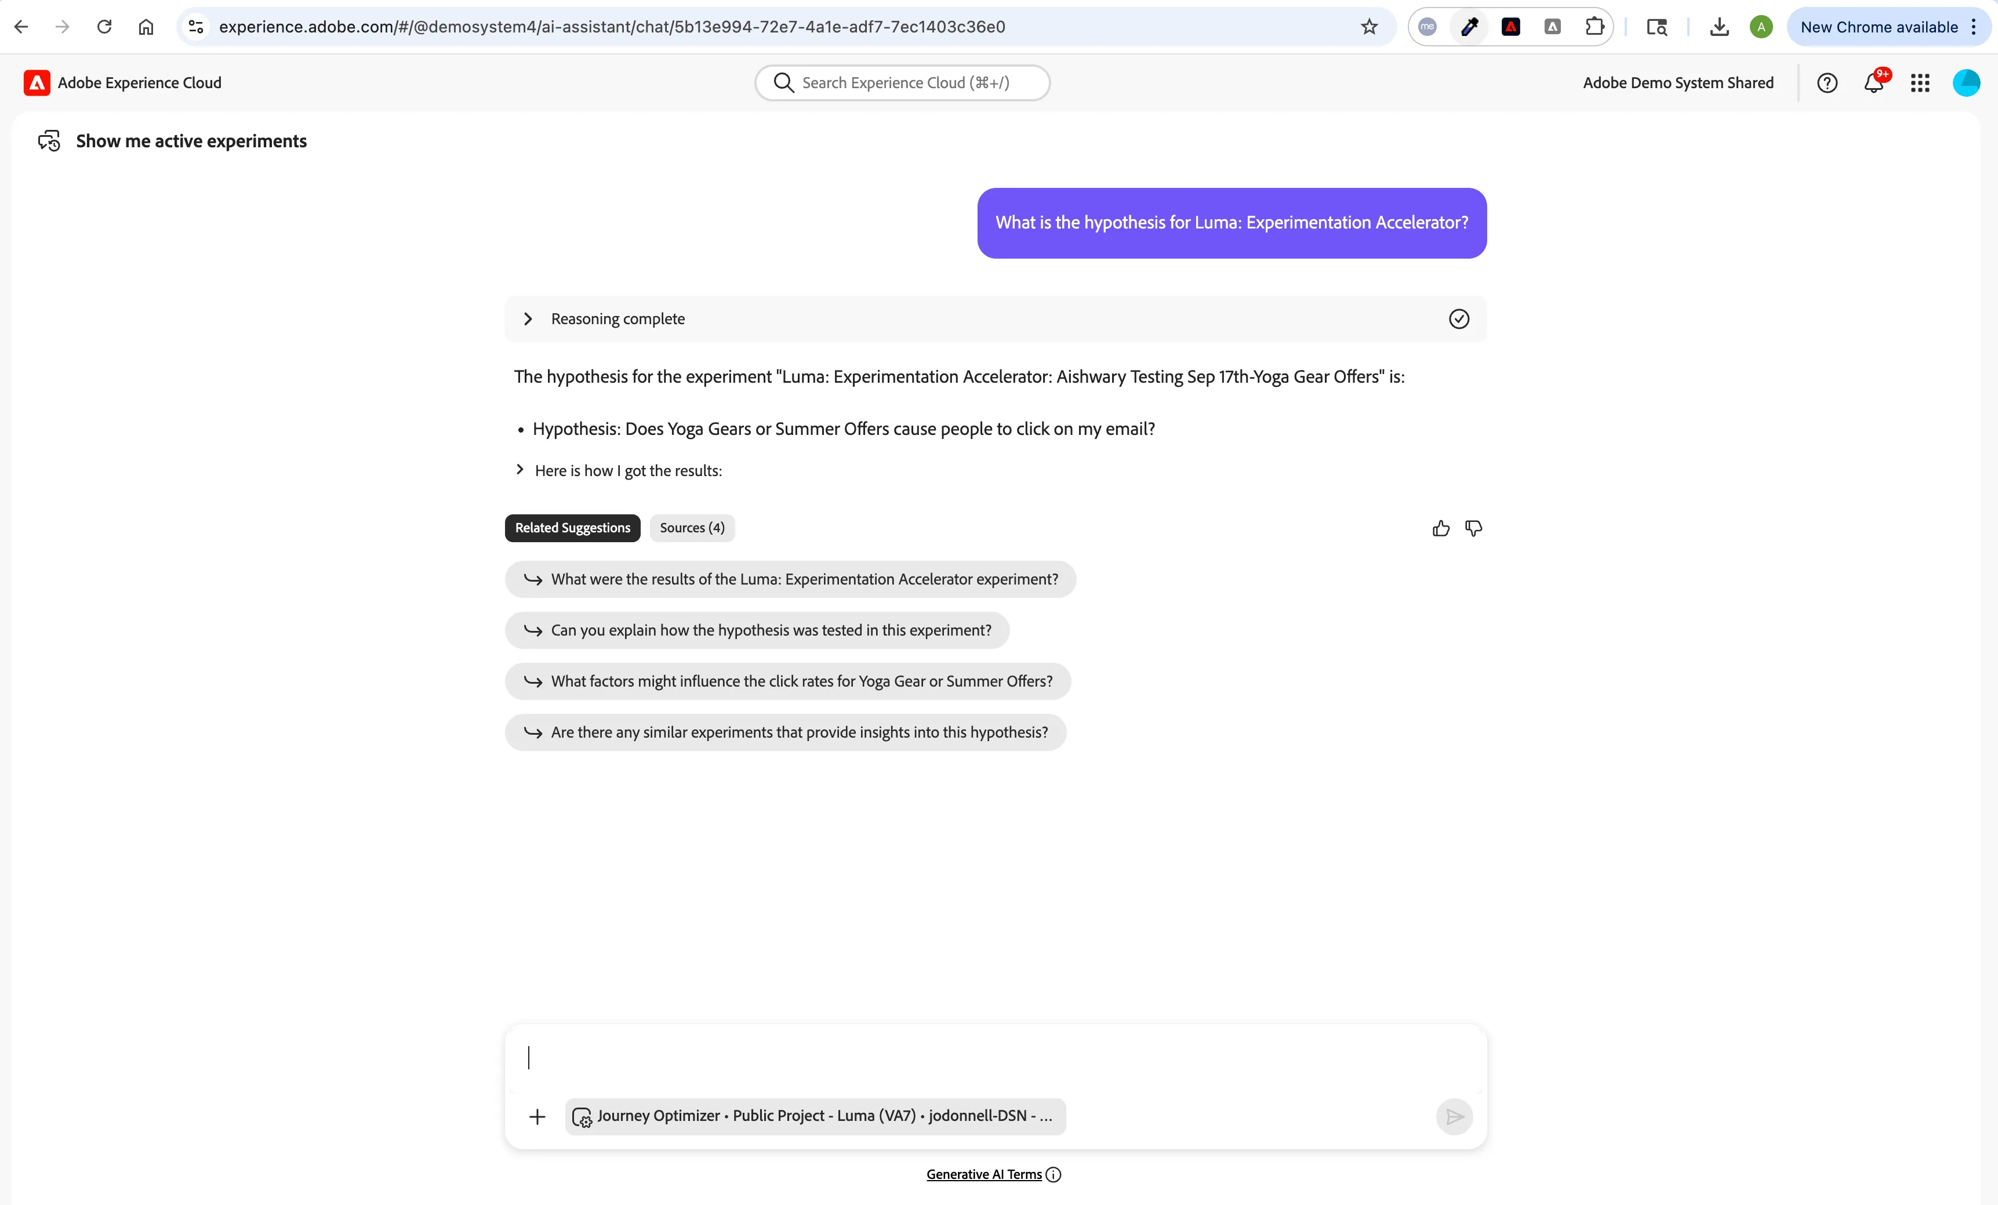Open New Chrome available menu

click(x=1888, y=27)
